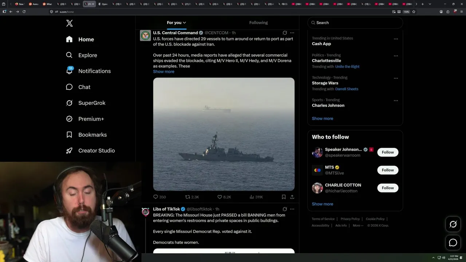Open Creator Studio in sidebar
Screen dimensions: 466x262
90,151
